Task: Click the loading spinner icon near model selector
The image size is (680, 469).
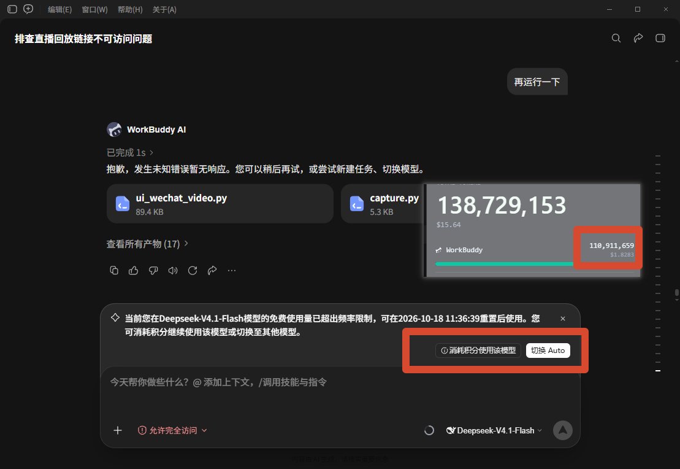Action: click(429, 430)
